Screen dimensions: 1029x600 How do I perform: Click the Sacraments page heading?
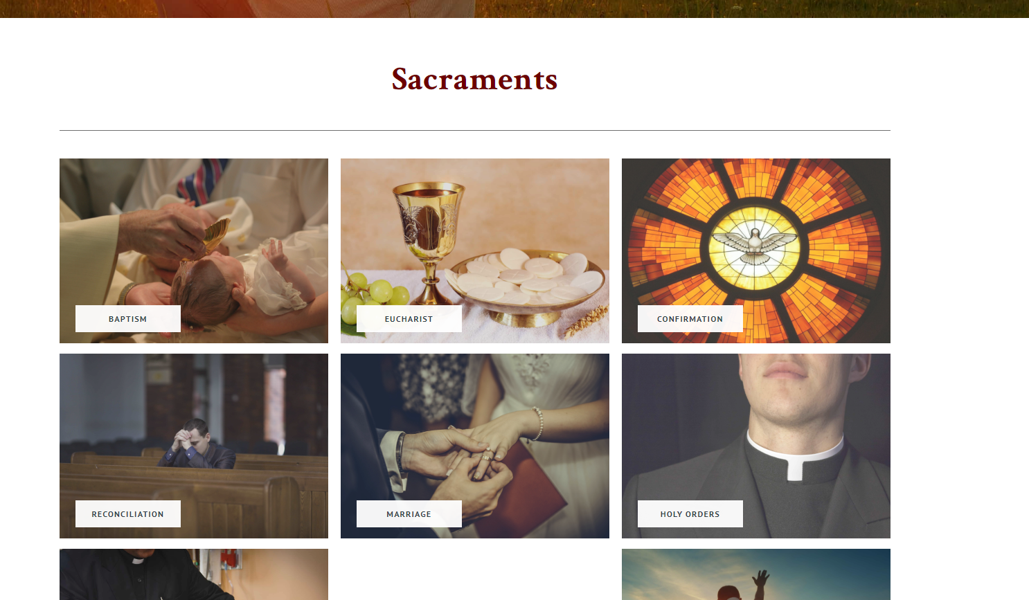(475, 79)
